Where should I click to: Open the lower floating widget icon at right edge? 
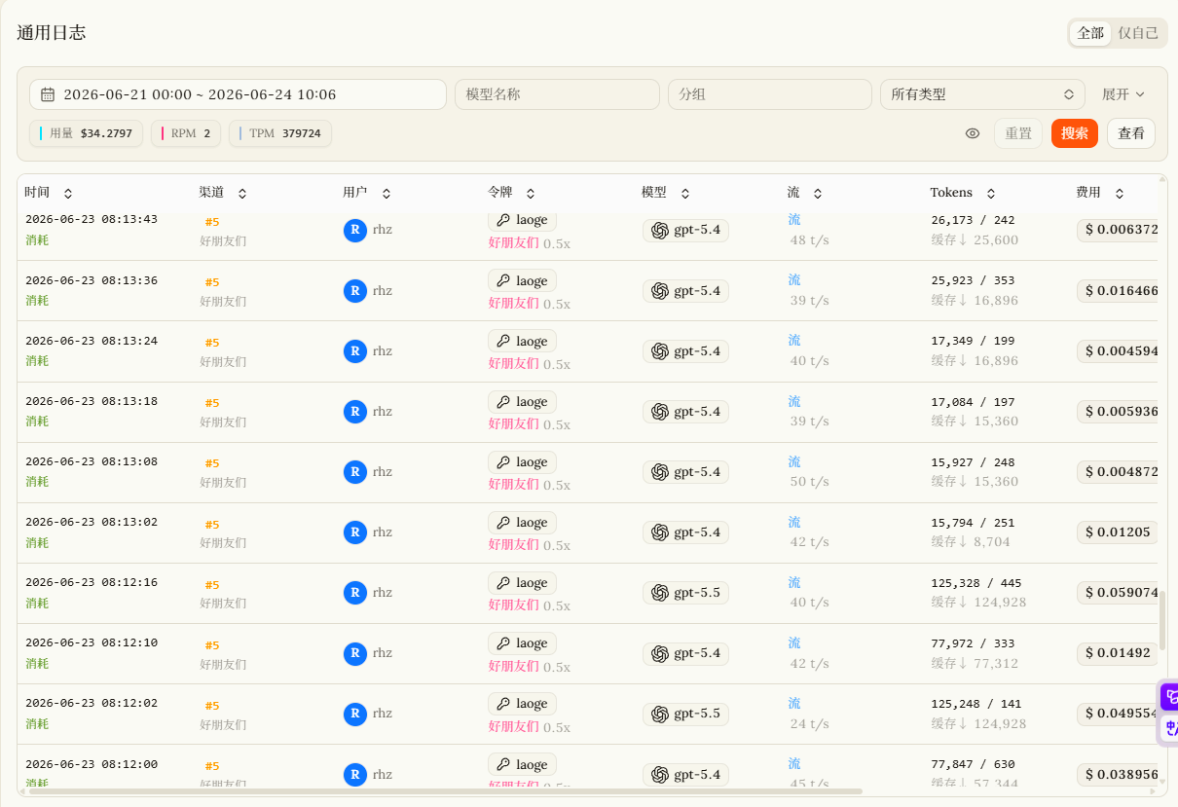click(1168, 728)
